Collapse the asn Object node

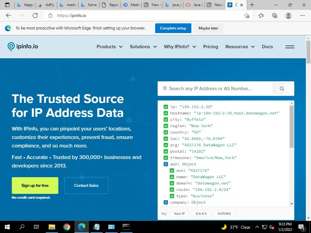(166, 164)
